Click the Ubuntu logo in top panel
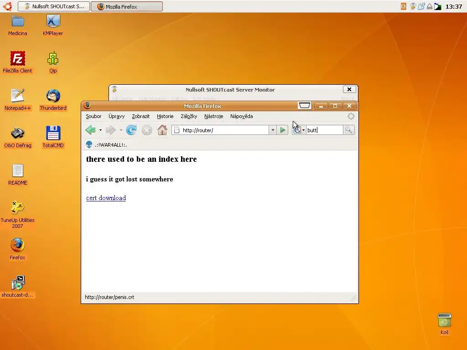This screenshot has width=467, height=350. pyautogui.click(x=7, y=6)
